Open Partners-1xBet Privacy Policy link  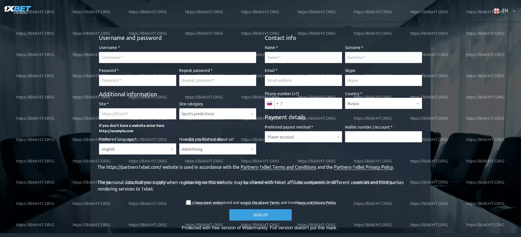pyautogui.click(x=363, y=167)
